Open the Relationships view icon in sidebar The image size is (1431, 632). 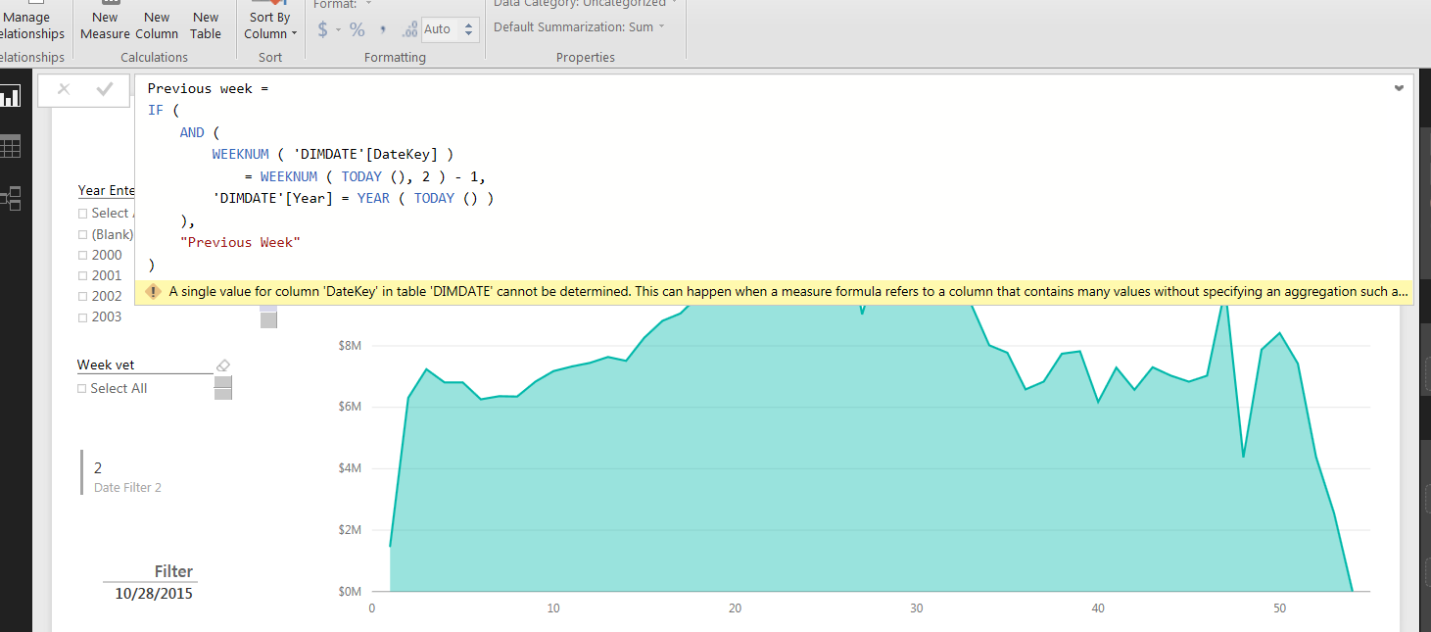[11, 200]
